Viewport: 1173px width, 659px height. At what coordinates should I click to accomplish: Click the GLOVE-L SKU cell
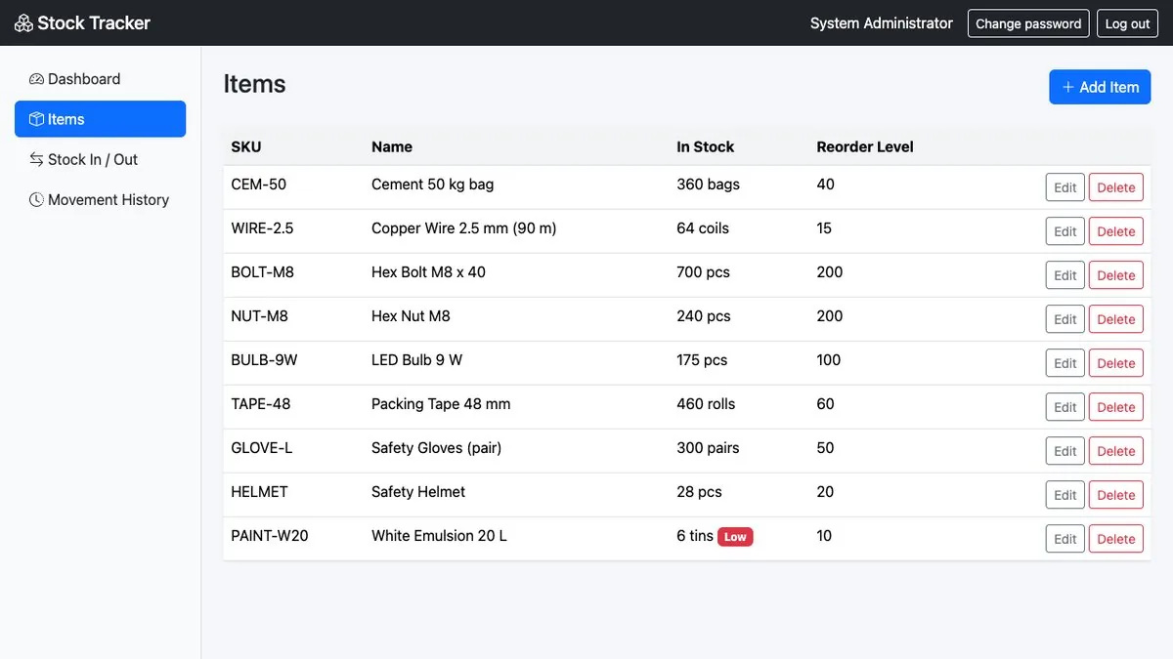click(262, 448)
